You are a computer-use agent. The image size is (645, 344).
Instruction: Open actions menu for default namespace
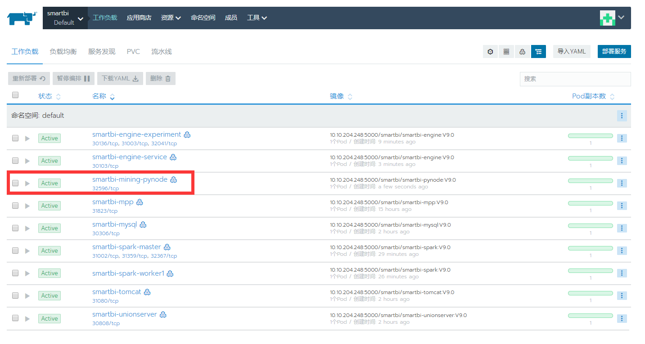pyautogui.click(x=622, y=116)
